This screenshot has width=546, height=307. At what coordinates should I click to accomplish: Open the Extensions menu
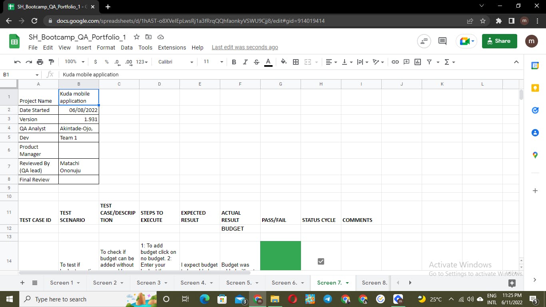tap(172, 48)
